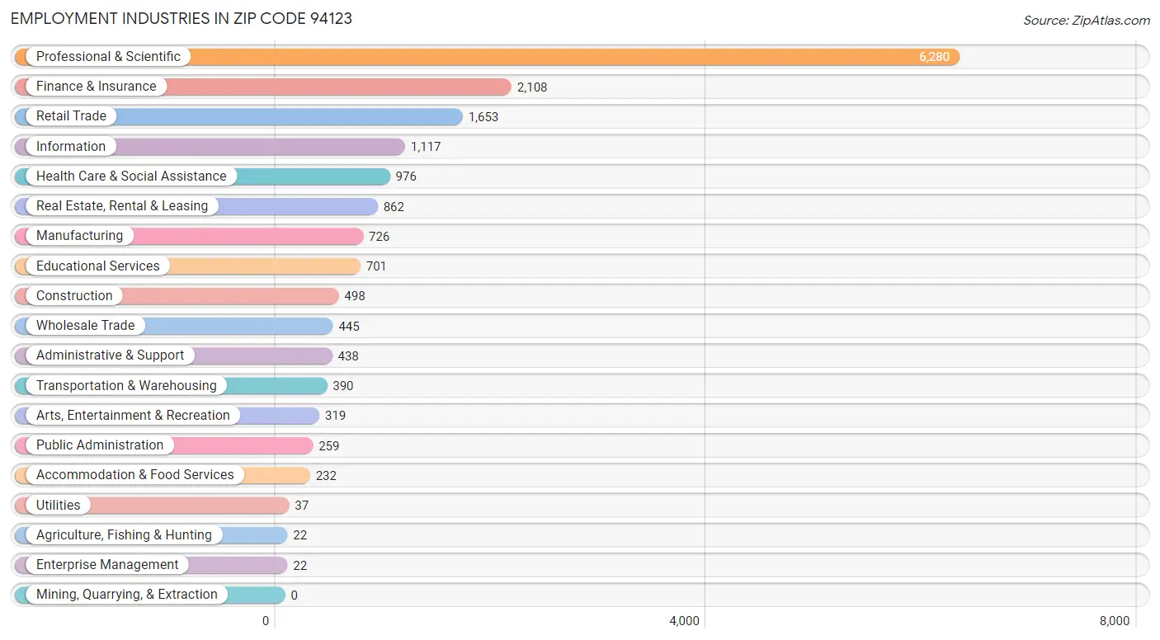This screenshot has height=640, width=1160.
Task: Click Mining, Quarrying, & Extraction label
Action: [x=127, y=595]
